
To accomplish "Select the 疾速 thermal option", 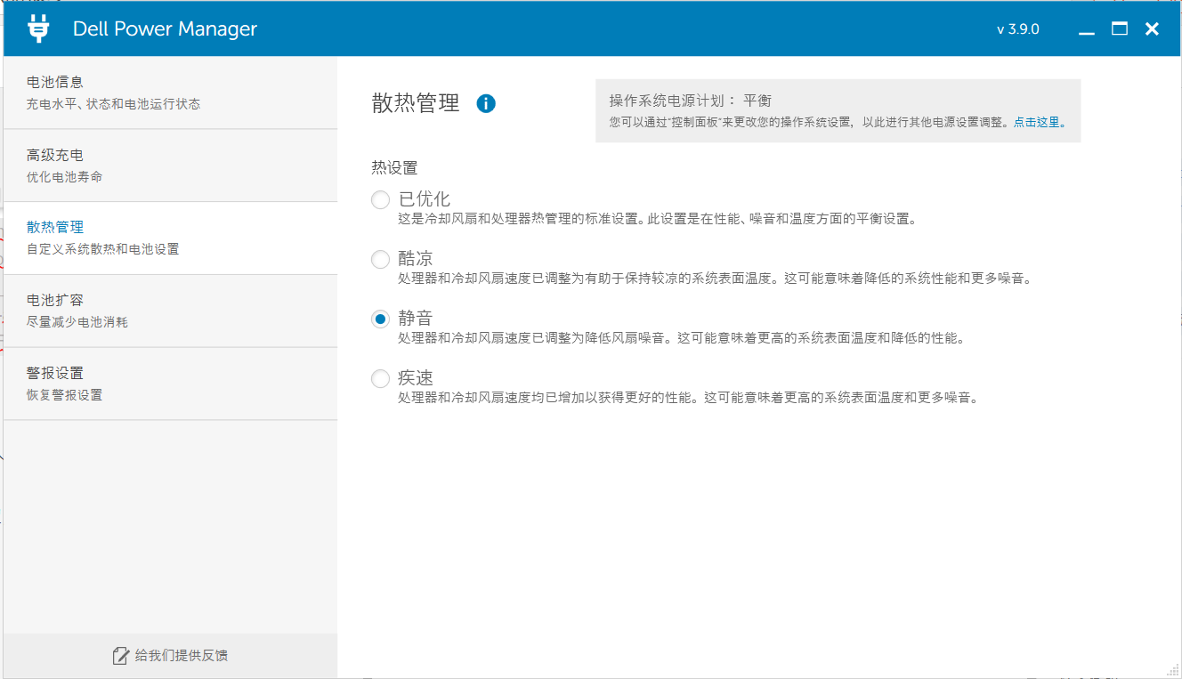I will [x=380, y=379].
